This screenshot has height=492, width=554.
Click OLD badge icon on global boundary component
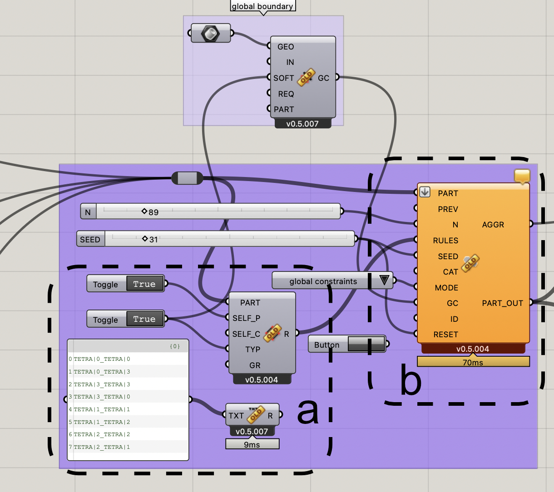click(306, 77)
